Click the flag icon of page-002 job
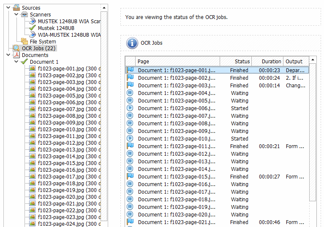324x227 pixels. point(130,77)
